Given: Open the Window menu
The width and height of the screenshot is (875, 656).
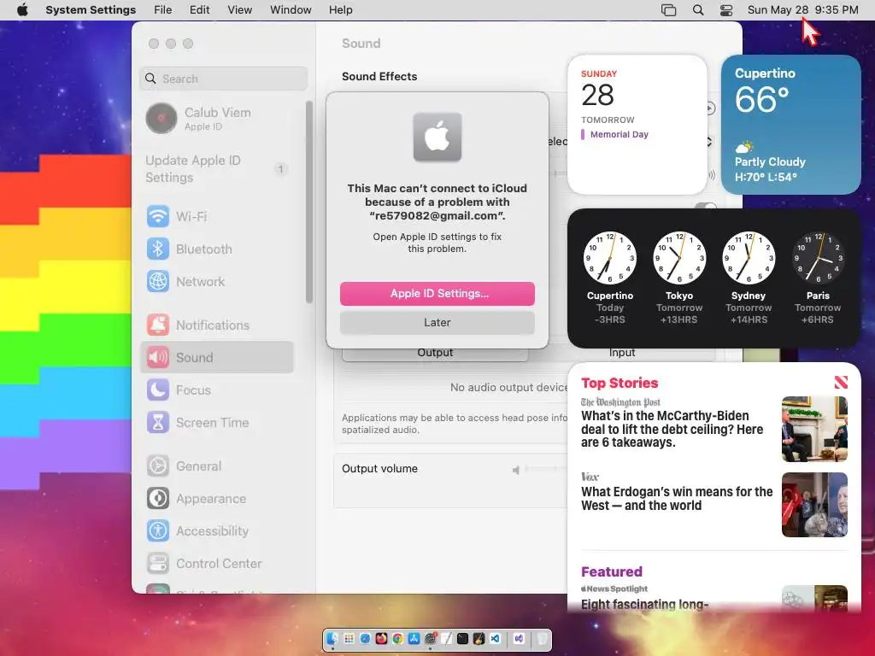Looking at the screenshot, I should (x=291, y=10).
